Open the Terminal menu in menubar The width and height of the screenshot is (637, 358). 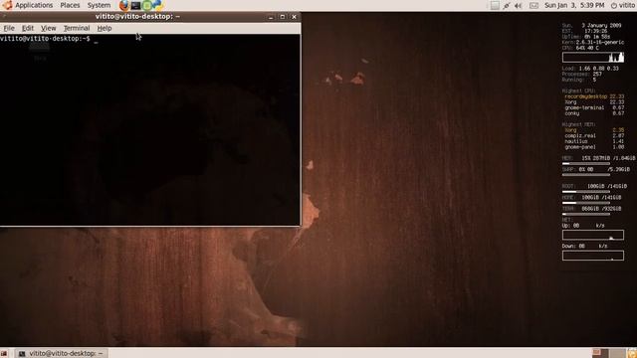pos(77,28)
